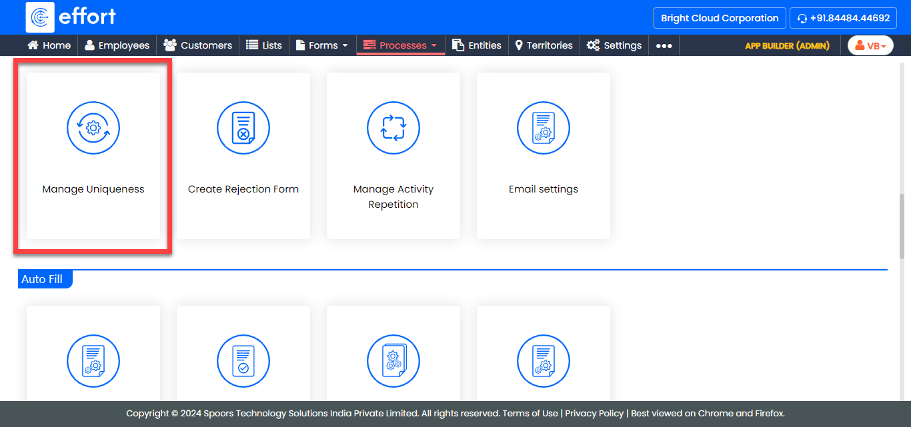This screenshot has height=427, width=911.
Task: Click the Bright Cloud Corporation button
Action: [720, 18]
